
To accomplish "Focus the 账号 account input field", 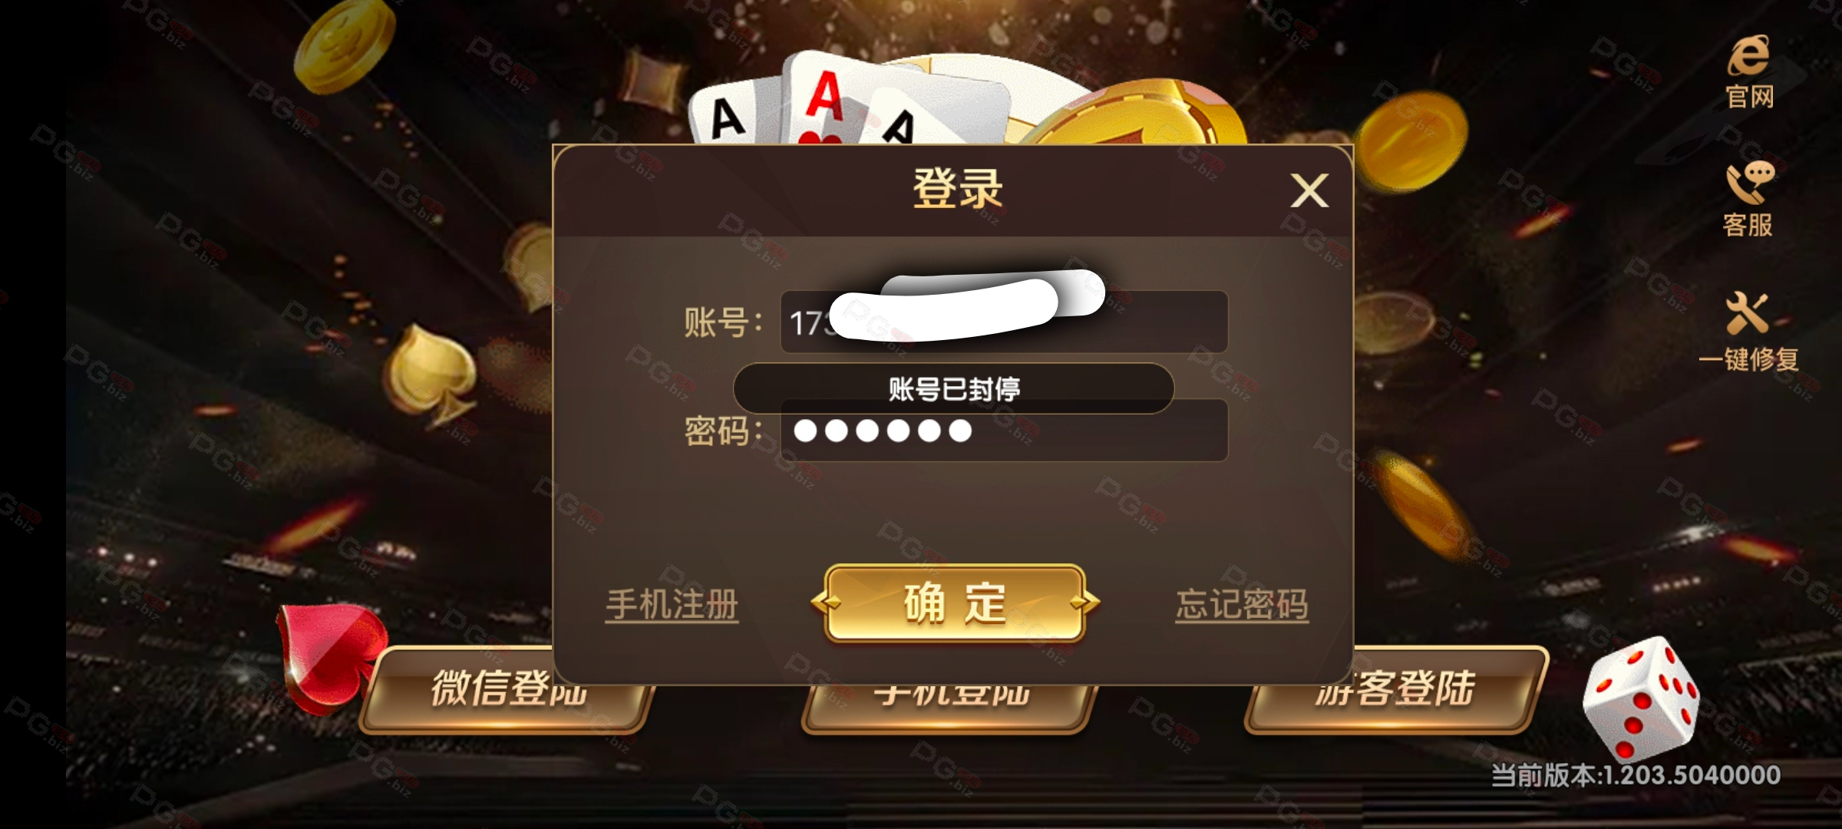I will (x=1004, y=322).
